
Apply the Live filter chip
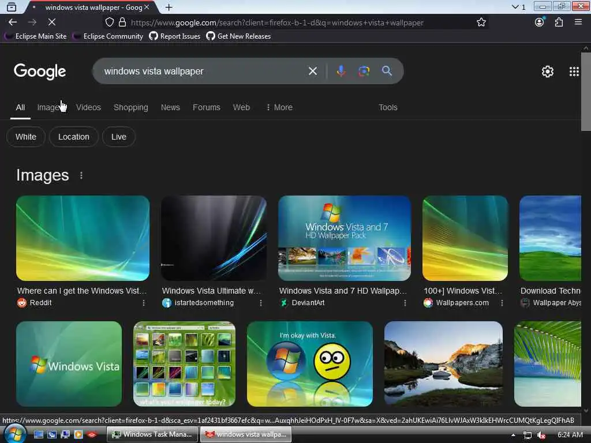(x=119, y=137)
